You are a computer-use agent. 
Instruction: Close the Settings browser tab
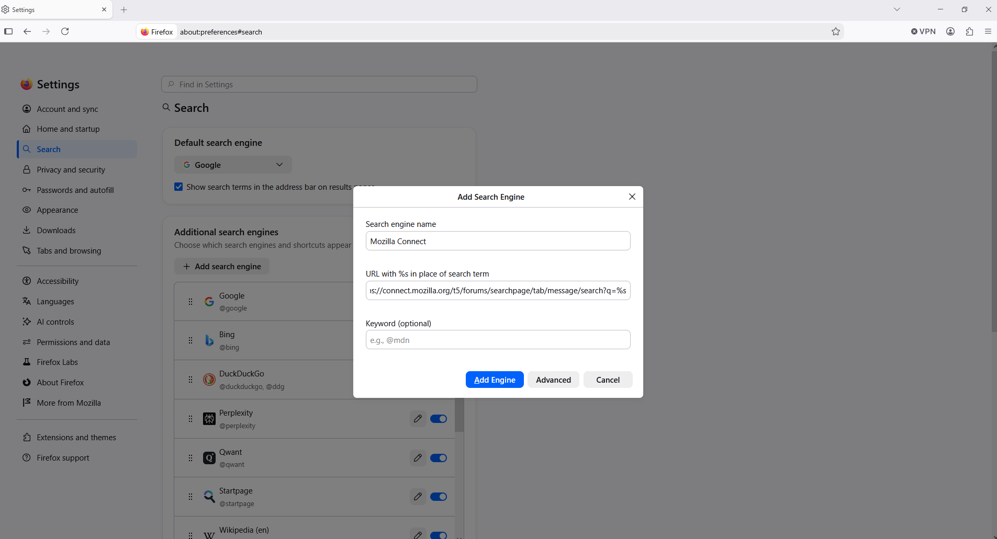tap(104, 9)
